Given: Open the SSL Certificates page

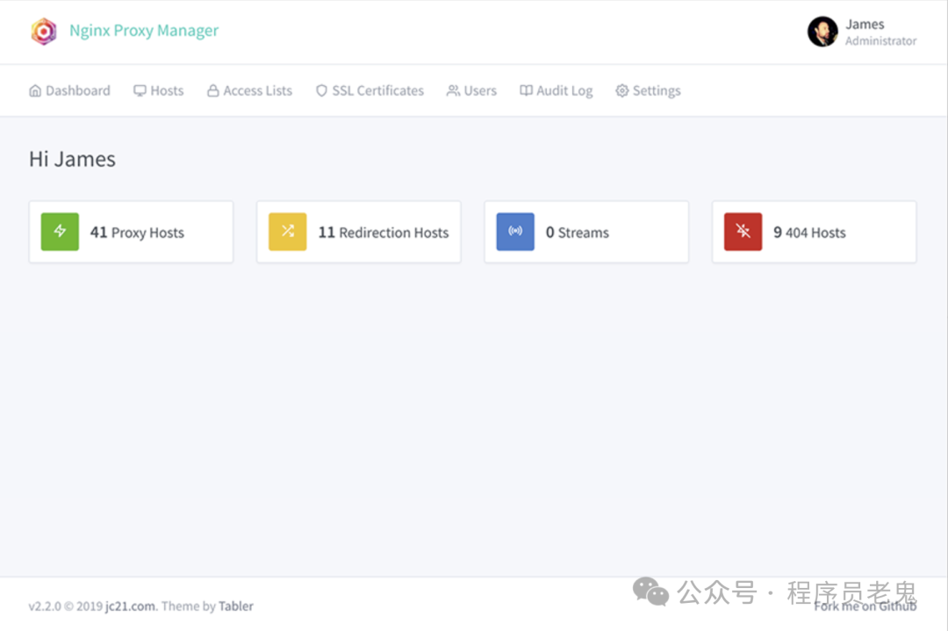Looking at the screenshot, I should [370, 90].
